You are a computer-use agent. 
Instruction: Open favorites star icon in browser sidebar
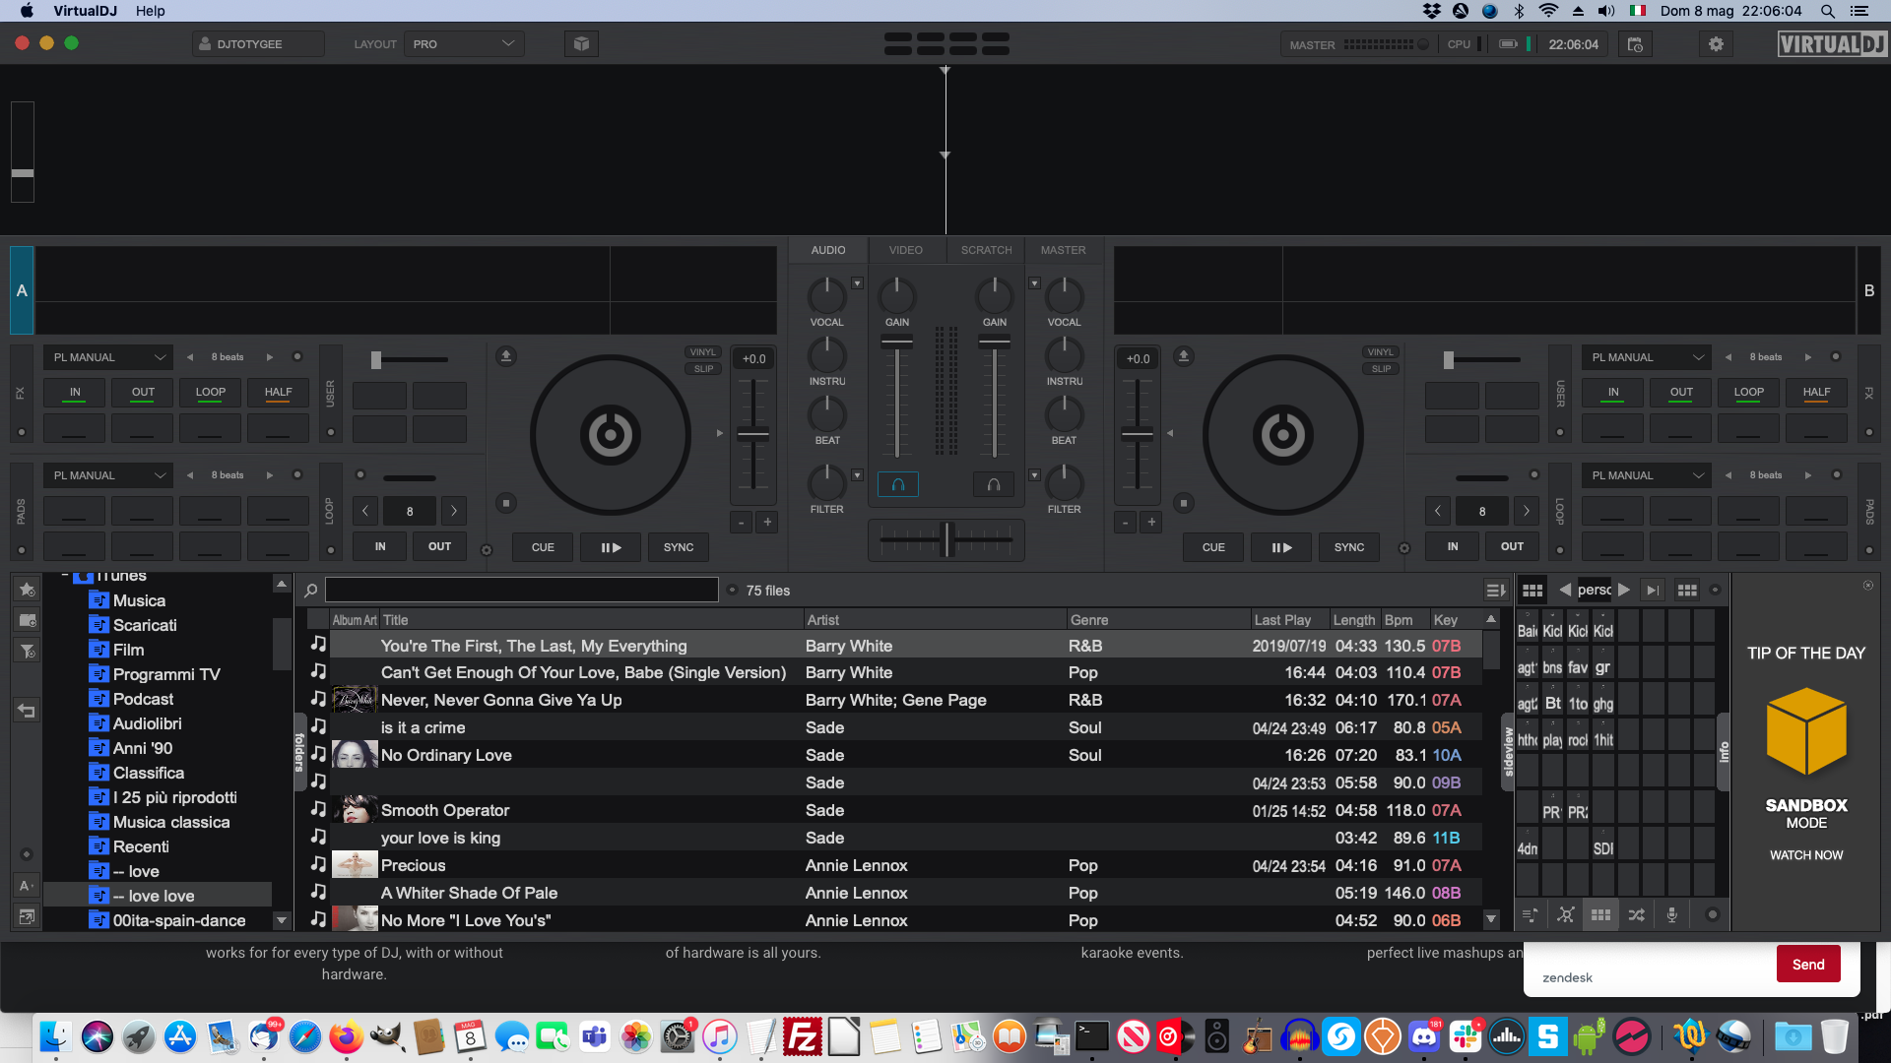pyautogui.click(x=28, y=590)
